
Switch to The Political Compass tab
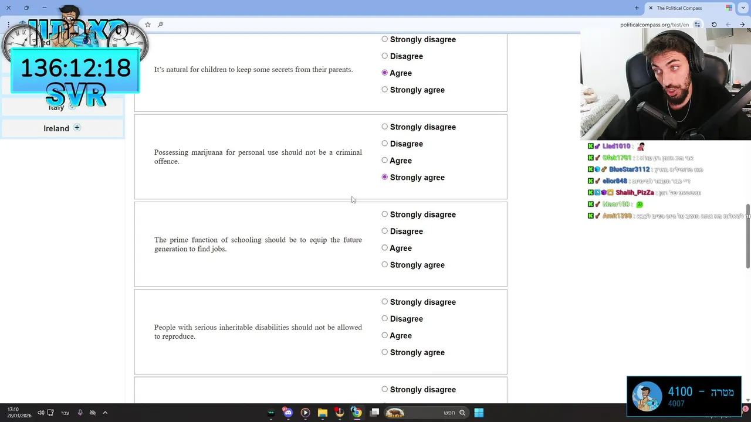click(x=690, y=8)
